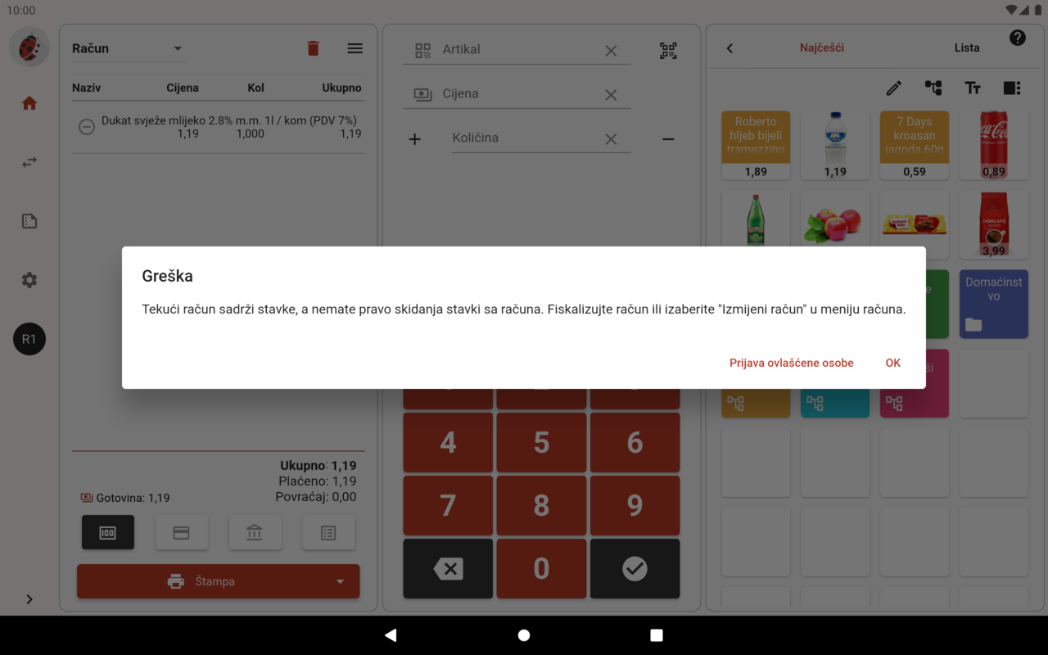The width and height of the screenshot is (1048, 655).
Task: Open the Domaćinstvo folder tile
Action: click(x=993, y=304)
